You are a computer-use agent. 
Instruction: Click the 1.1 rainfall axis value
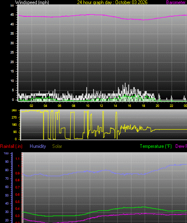click(17, 159)
